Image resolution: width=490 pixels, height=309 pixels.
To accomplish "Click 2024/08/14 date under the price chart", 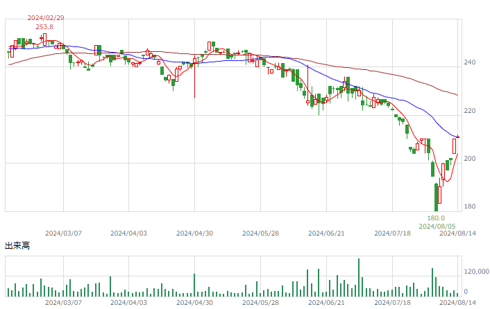I will [x=458, y=233].
